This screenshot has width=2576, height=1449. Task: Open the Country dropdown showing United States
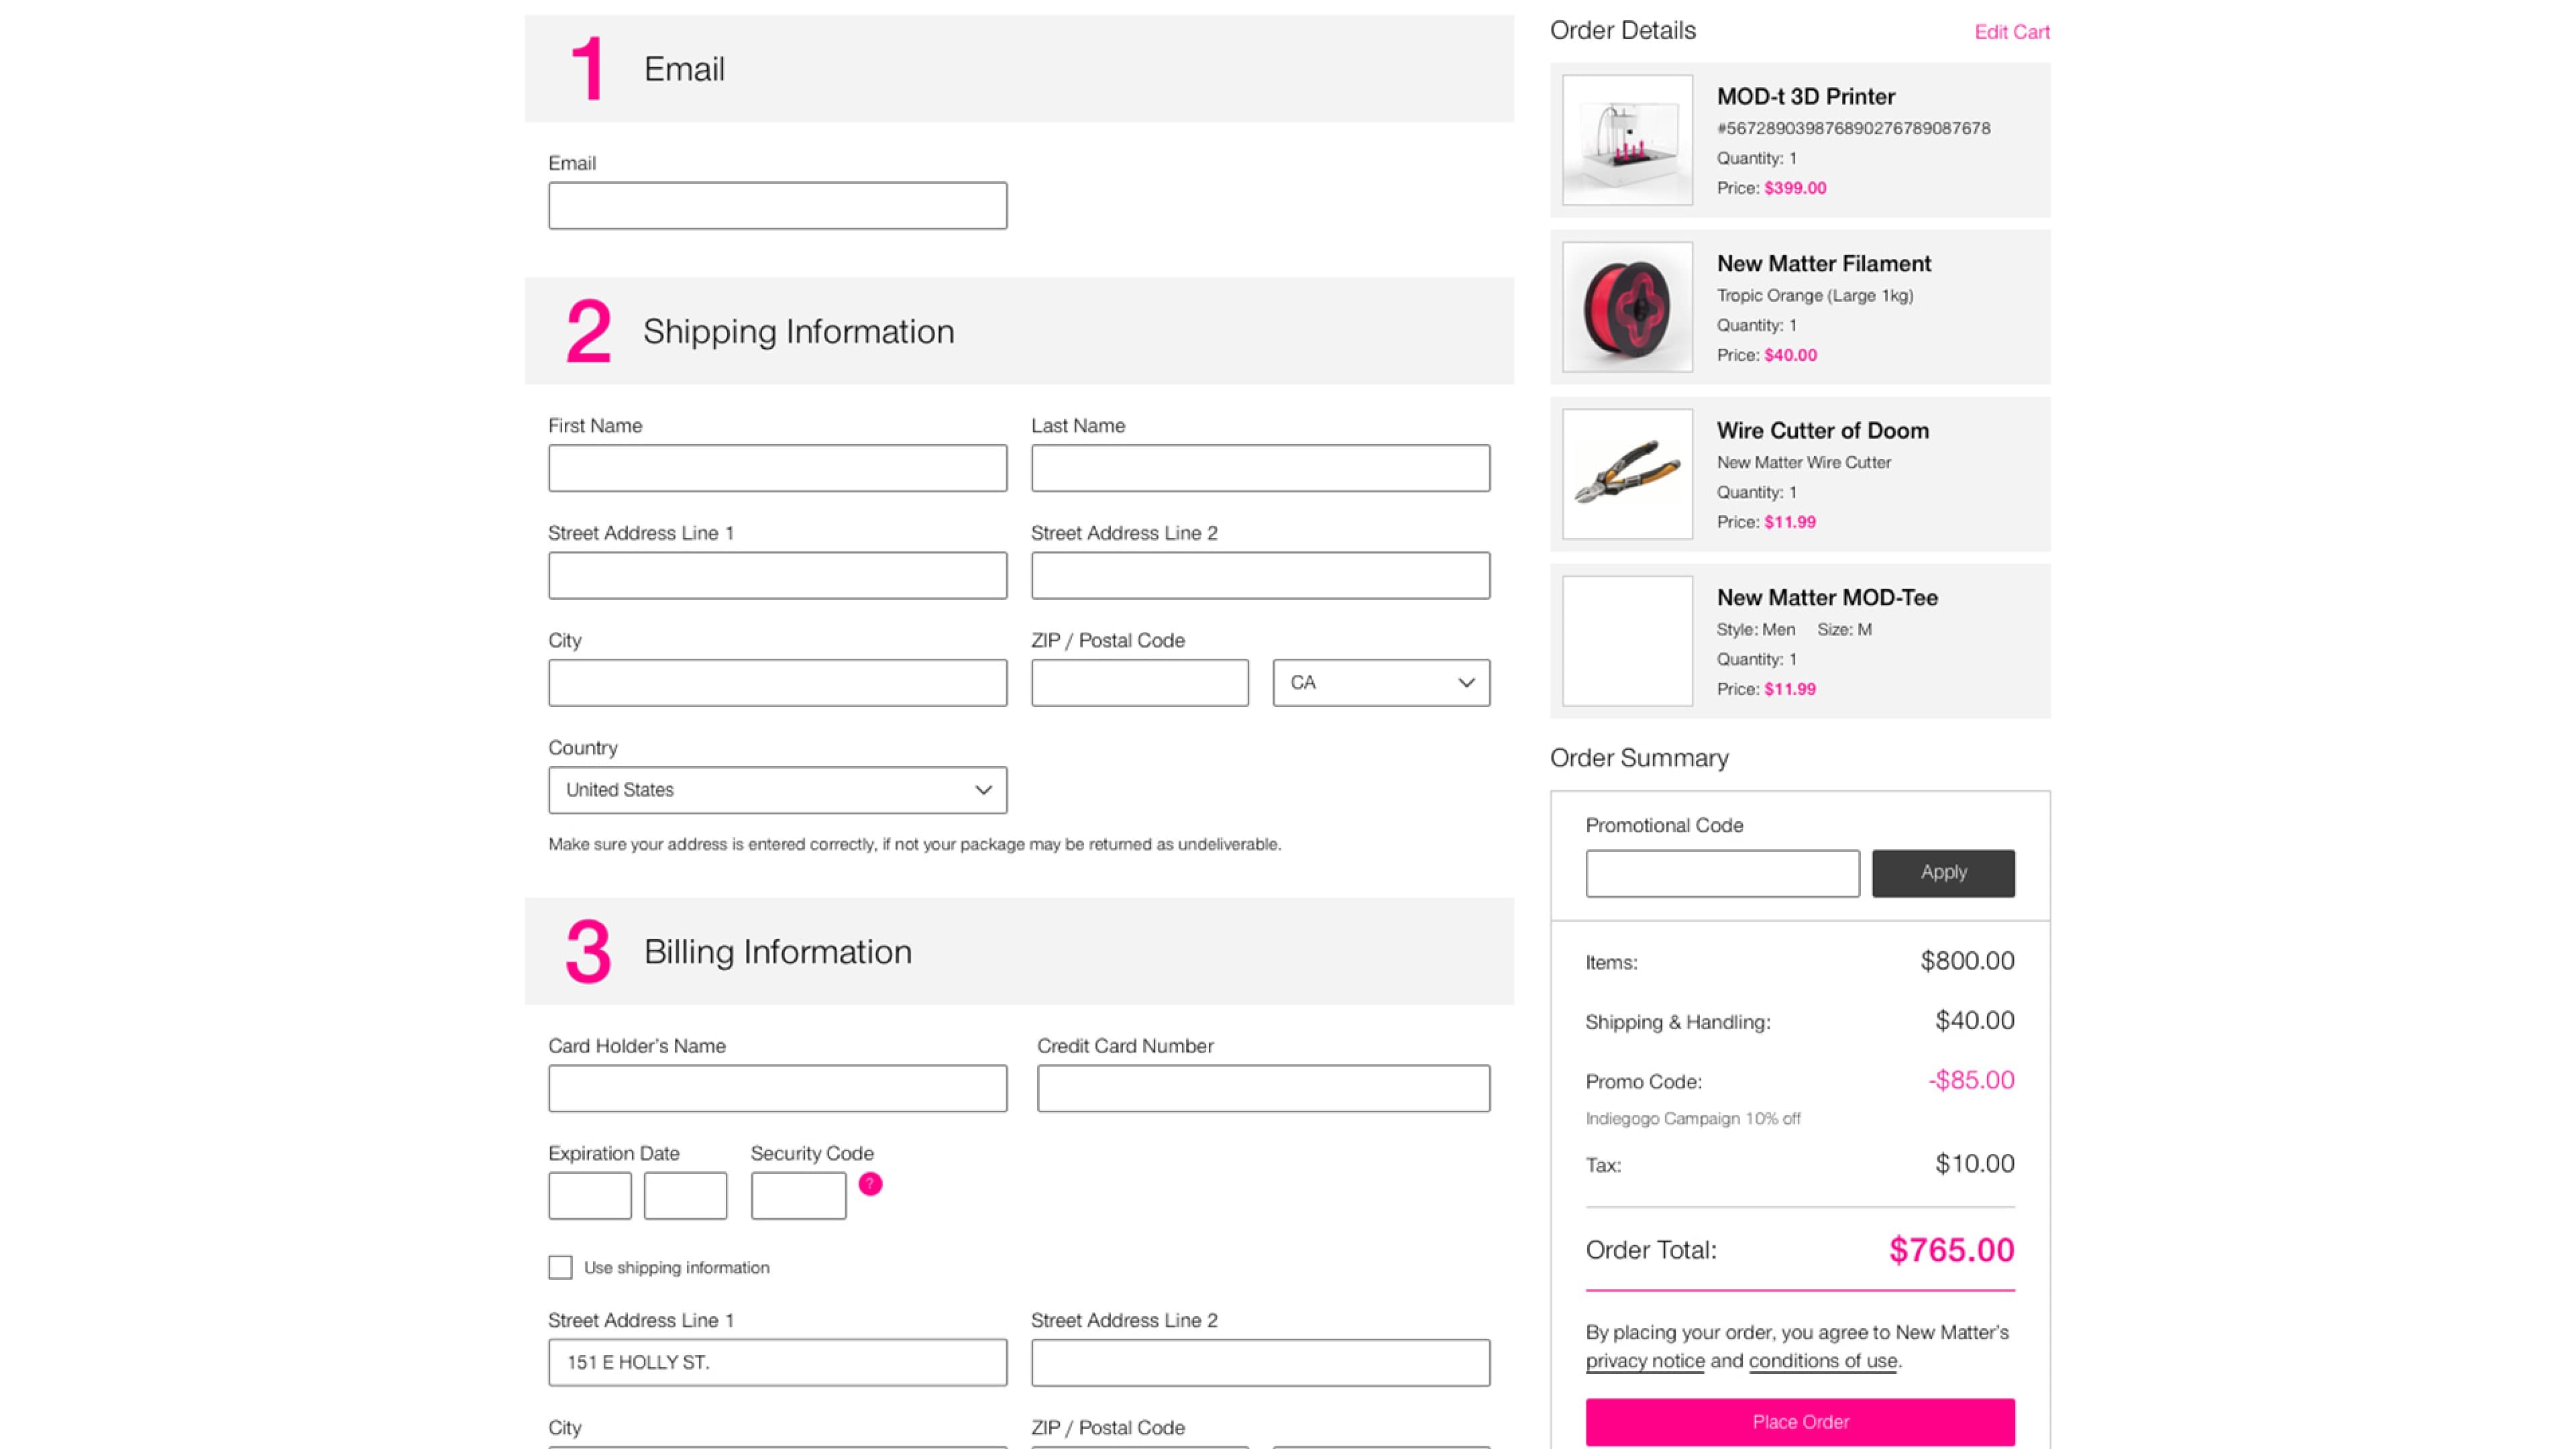[777, 790]
